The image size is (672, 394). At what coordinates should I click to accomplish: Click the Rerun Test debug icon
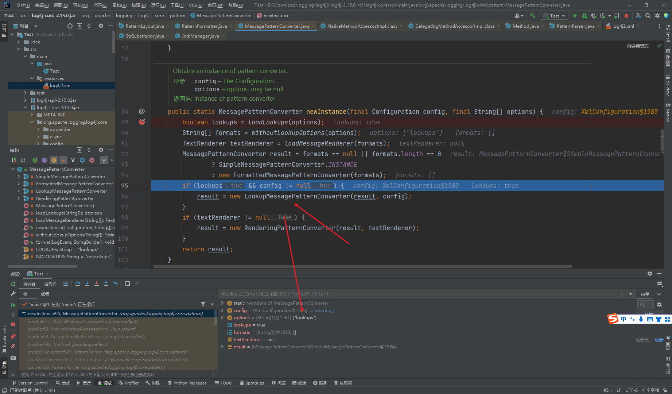[13, 284]
